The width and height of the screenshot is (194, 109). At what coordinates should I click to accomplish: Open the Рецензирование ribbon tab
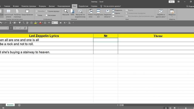pos(64,6)
